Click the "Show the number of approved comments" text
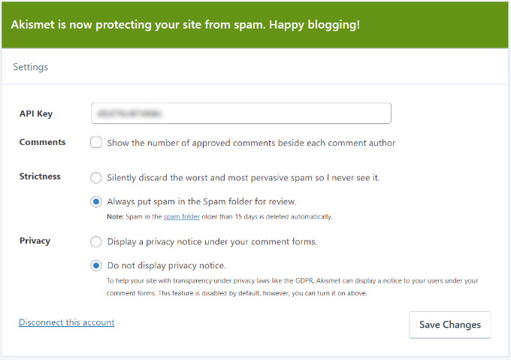511x360 pixels. click(251, 143)
